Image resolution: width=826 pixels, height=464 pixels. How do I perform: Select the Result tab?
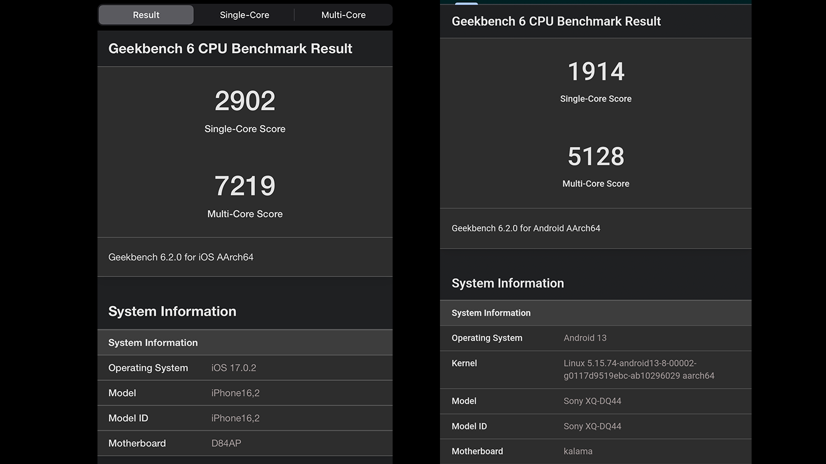(x=146, y=15)
